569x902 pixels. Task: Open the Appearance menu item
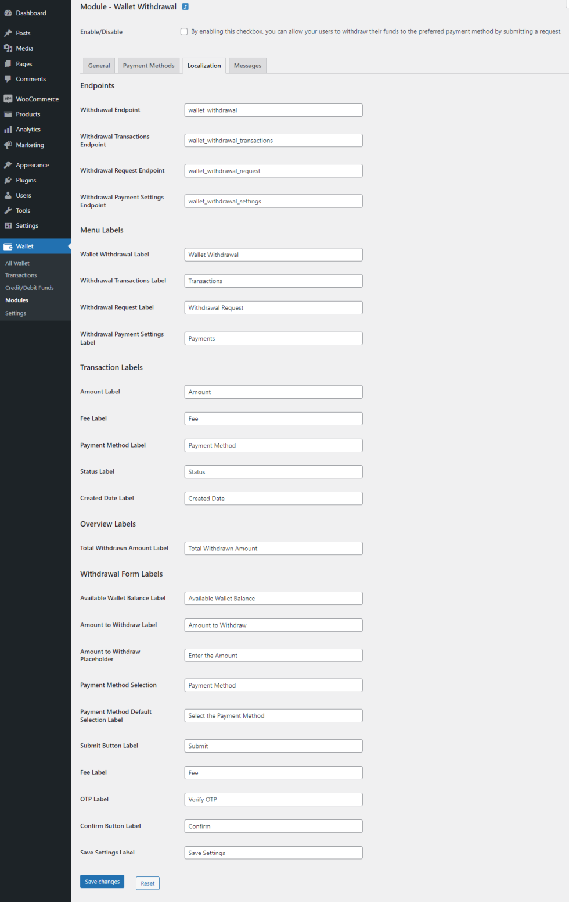[33, 165]
